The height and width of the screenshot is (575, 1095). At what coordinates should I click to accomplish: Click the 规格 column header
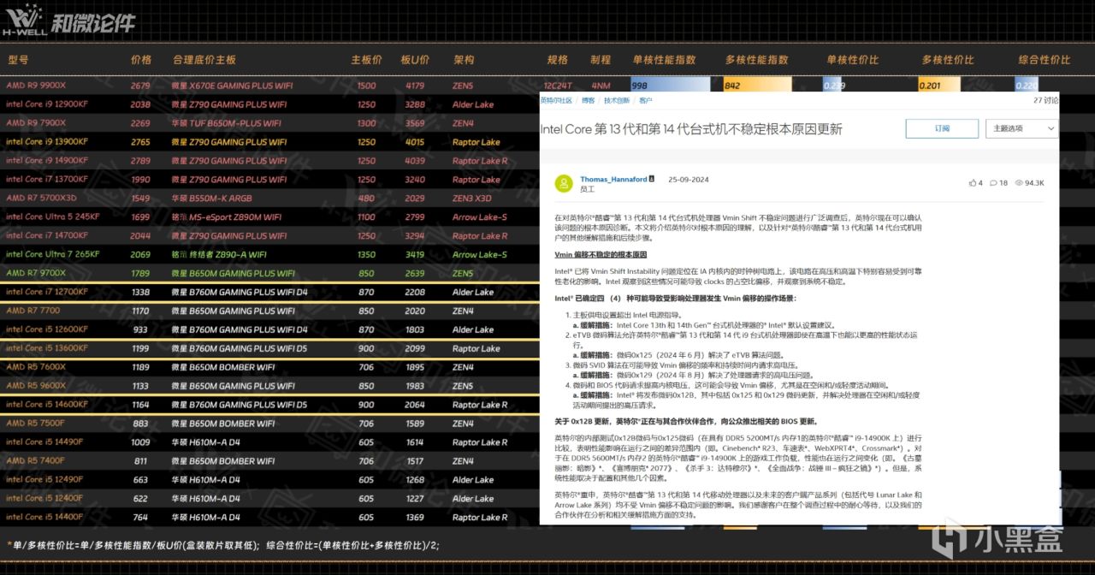[x=557, y=60]
